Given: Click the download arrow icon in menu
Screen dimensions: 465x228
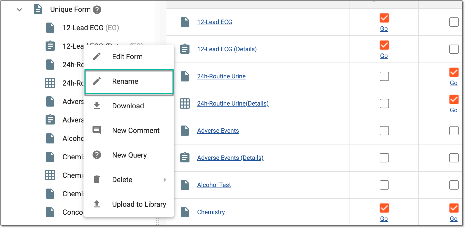Looking at the screenshot, I should [97, 105].
